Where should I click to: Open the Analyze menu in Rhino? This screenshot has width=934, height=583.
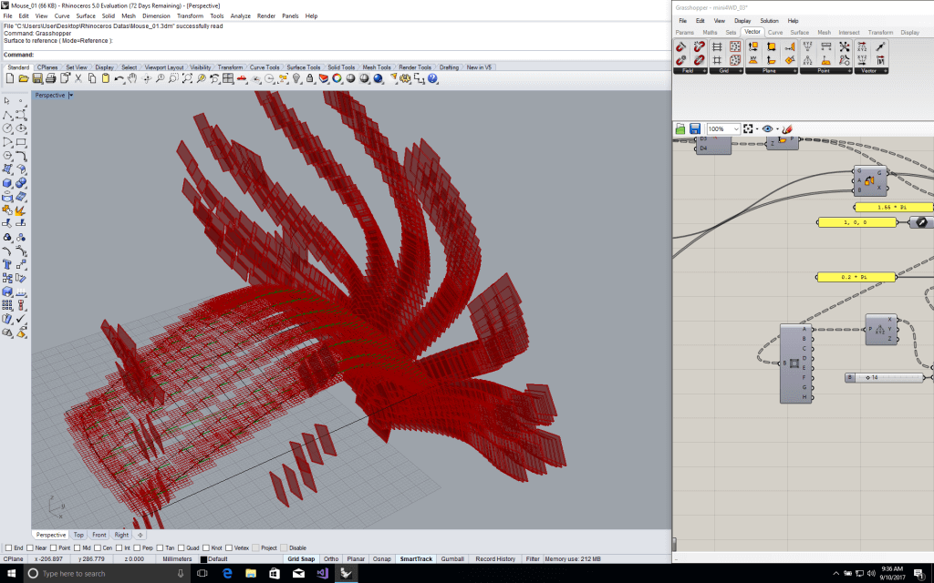coord(240,16)
